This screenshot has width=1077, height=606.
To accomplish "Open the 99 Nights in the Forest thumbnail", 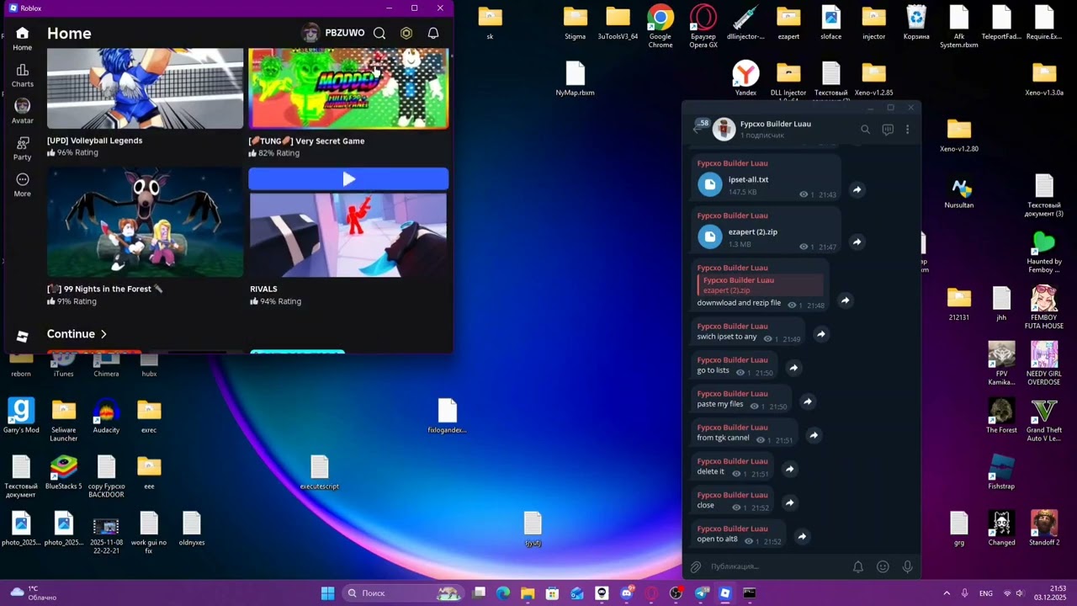I will [145, 222].
